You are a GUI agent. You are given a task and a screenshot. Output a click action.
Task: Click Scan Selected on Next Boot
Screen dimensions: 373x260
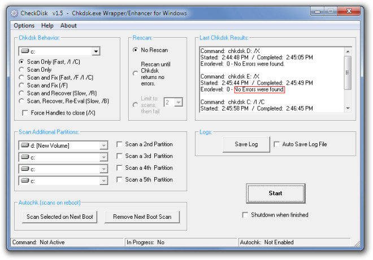click(x=60, y=217)
